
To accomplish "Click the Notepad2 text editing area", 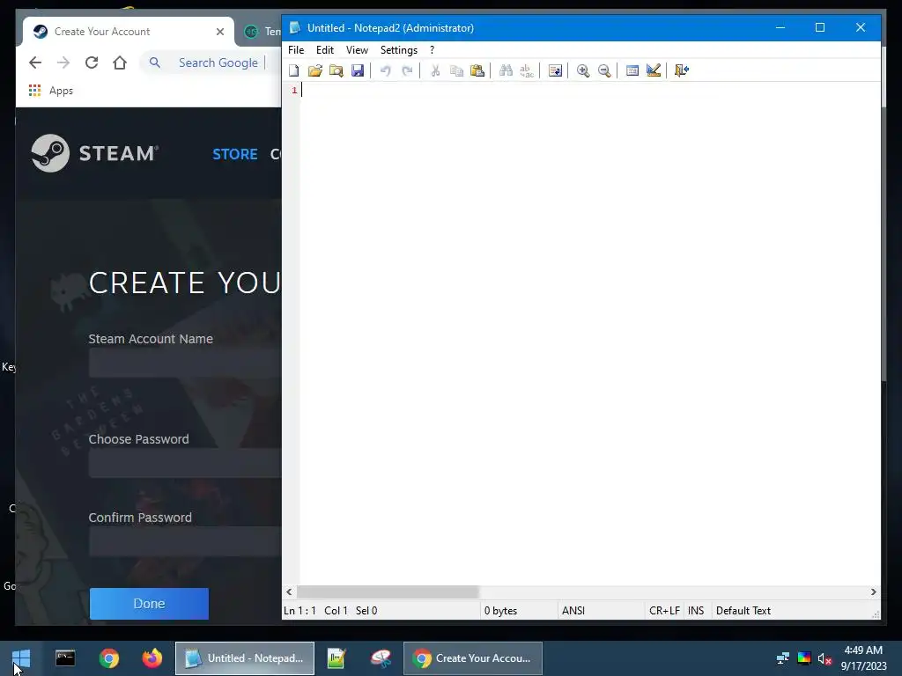I will 589,334.
